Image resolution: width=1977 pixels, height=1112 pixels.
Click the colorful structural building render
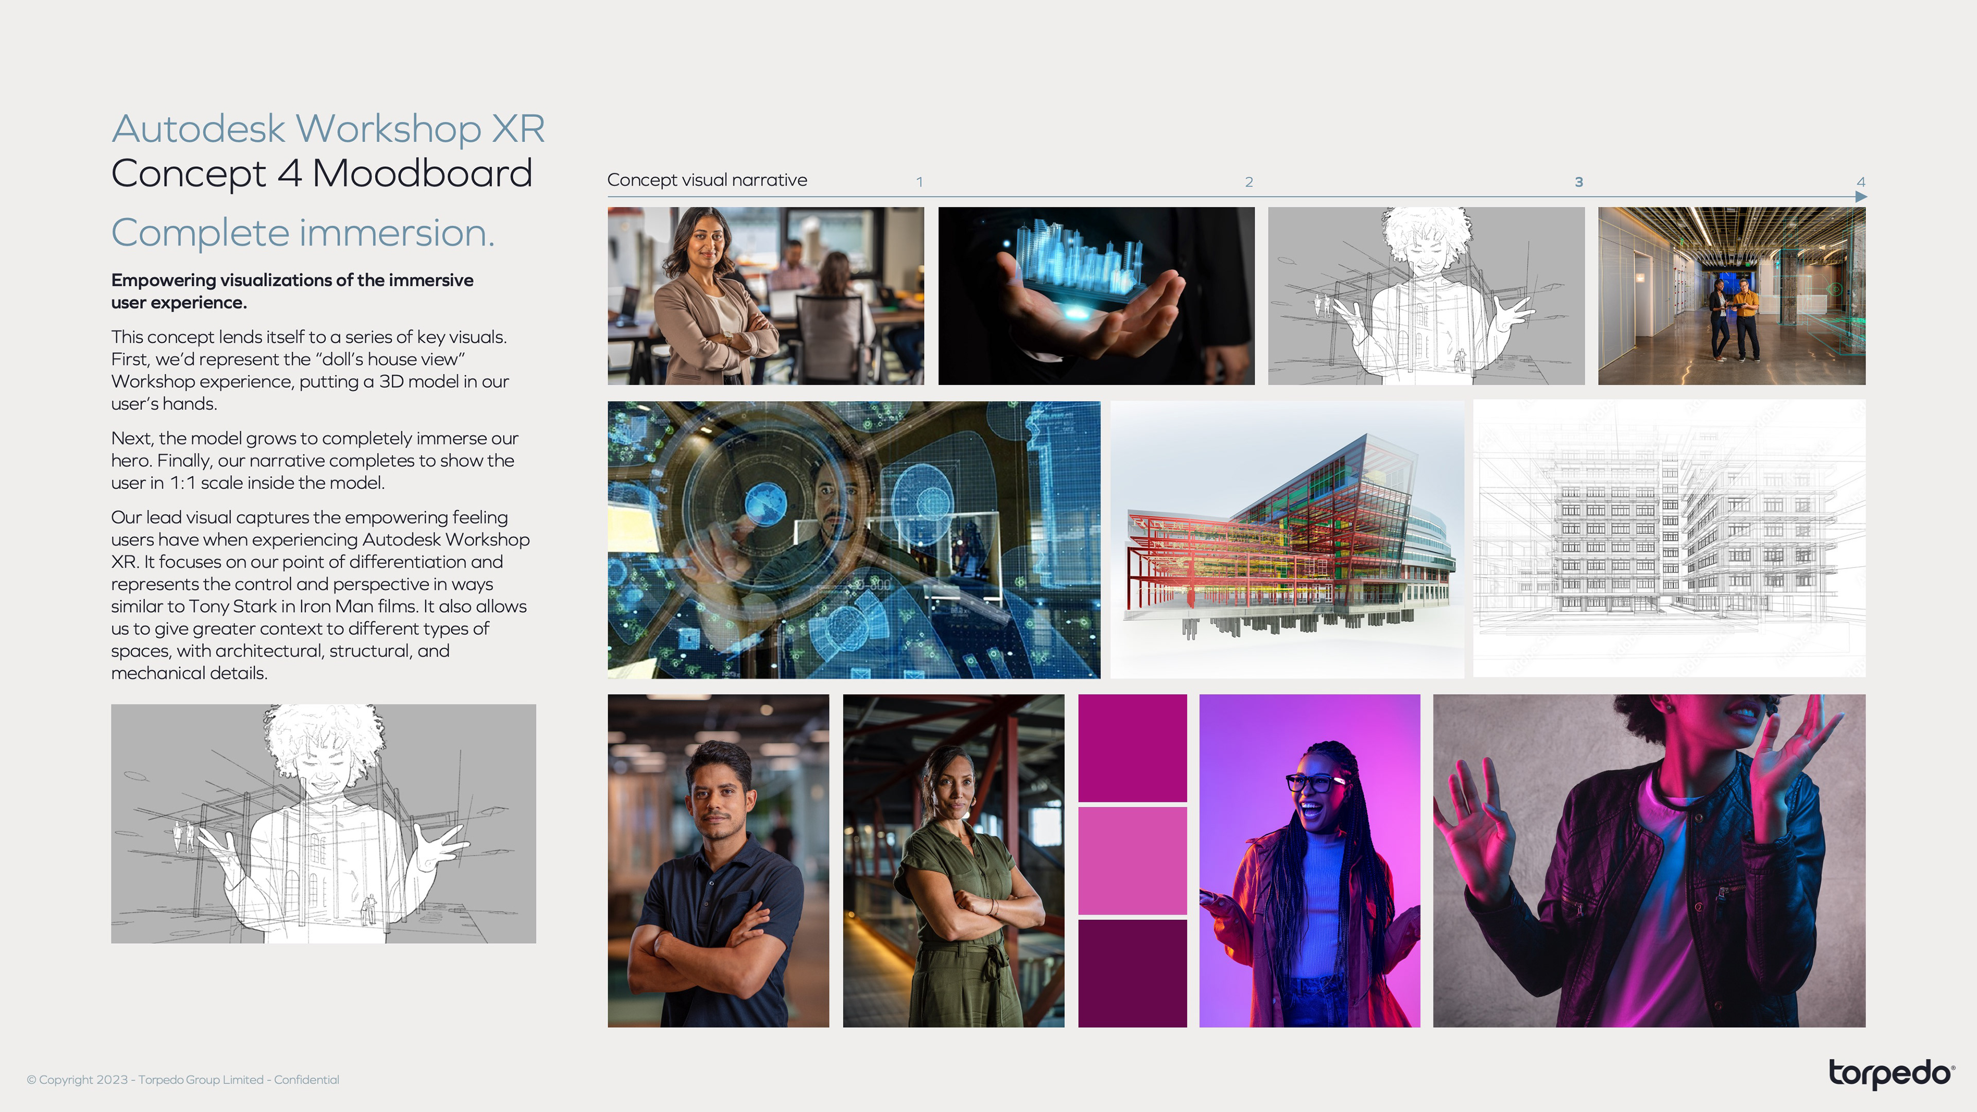(x=1286, y=538)
